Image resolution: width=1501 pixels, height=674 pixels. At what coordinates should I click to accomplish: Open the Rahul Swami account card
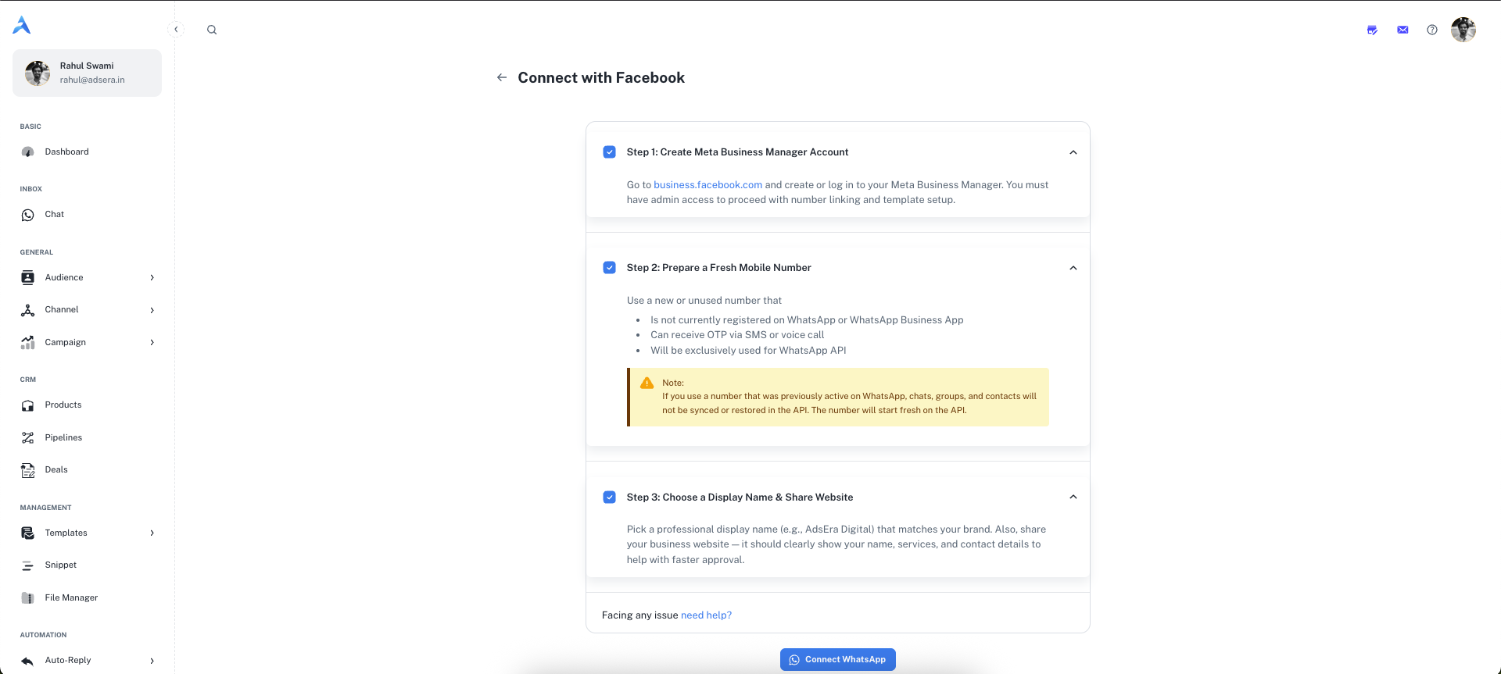pos(87,73)
